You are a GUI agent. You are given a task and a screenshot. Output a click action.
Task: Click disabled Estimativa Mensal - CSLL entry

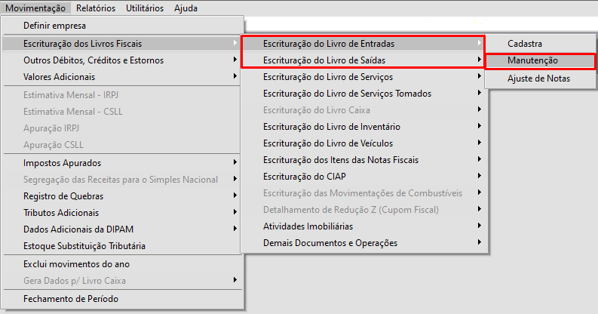point(123,112)
